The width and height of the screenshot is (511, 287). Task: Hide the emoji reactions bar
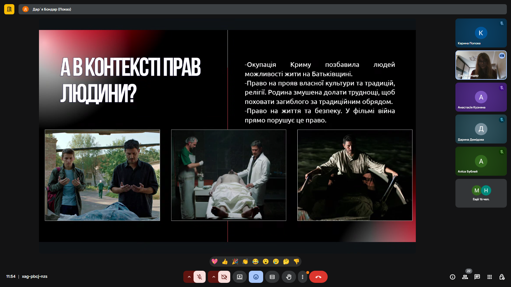point(256,277)
